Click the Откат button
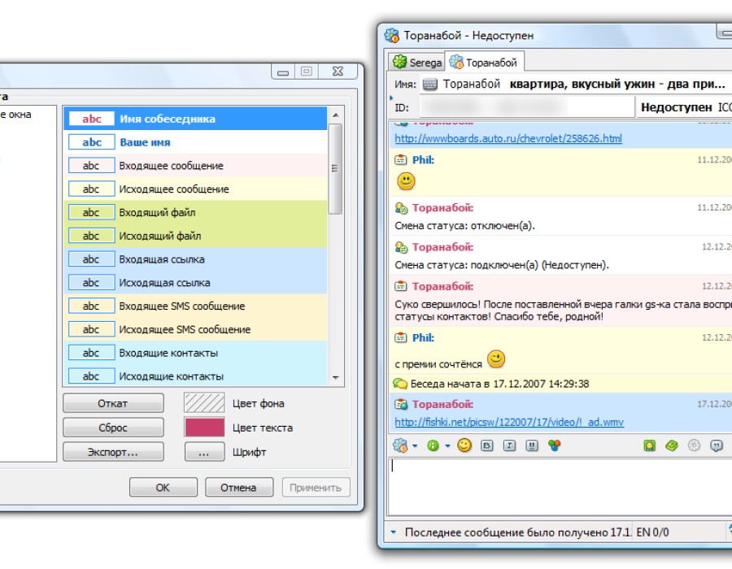Image resolution: width=732 pixels, height=569 pixels. (113, 403)
